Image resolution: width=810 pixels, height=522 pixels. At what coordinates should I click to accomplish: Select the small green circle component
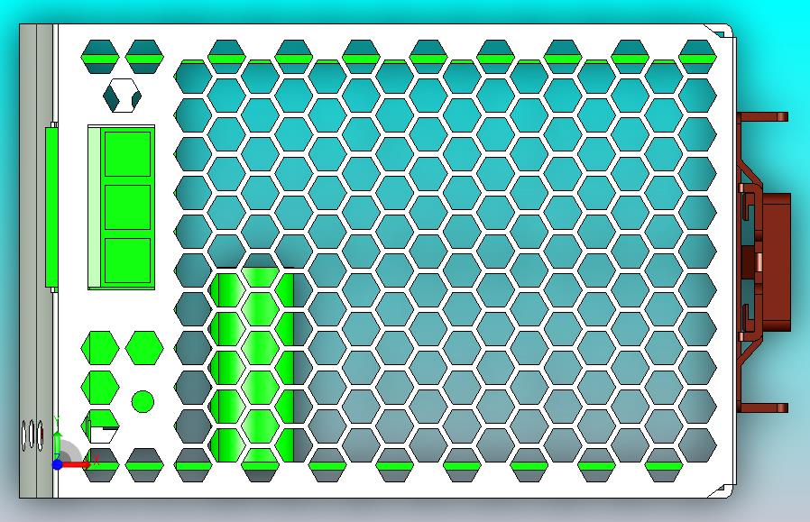click(x=143, y=401)
